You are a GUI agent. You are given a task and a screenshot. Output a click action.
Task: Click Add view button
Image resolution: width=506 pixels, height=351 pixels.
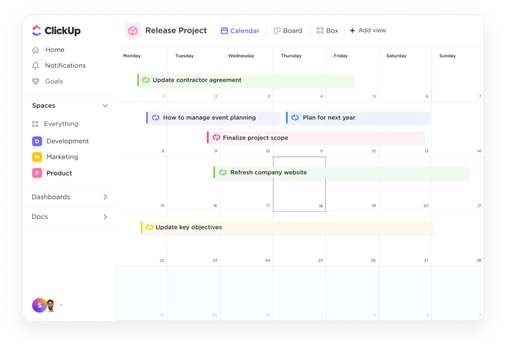368,30
